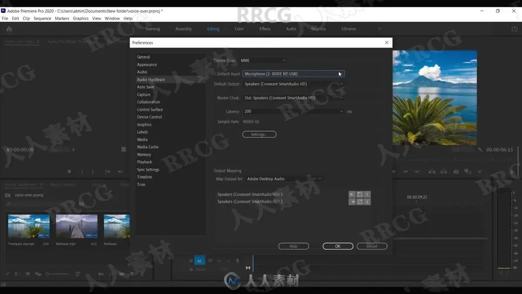This screenshot has height=294, width=522.
Task: Open the File menu
Action: [x=5, y=19]
